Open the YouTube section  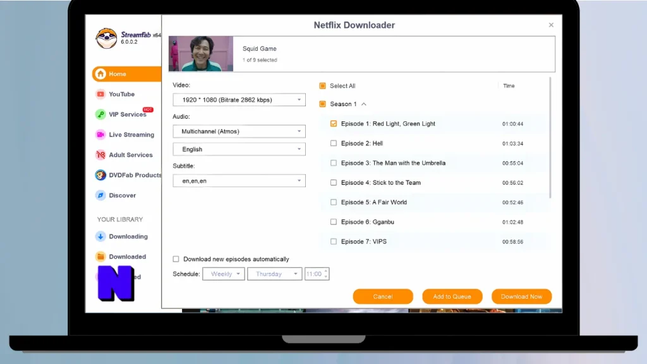(x=121, y=94)
